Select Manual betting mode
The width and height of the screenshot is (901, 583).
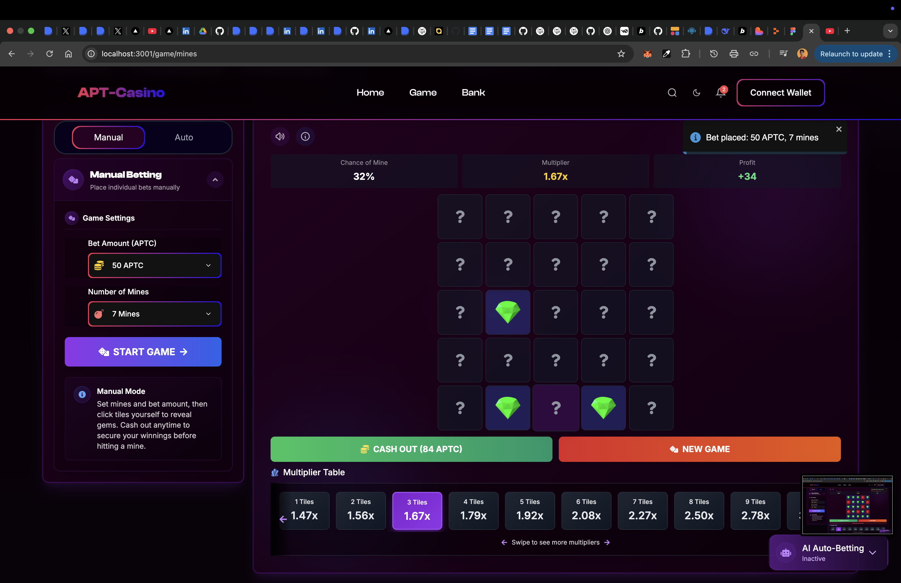tap(108, 137)
